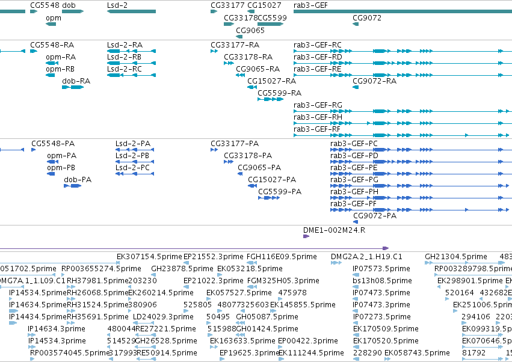Select EST EK307154.5prime
512x362 pixels.
[149, 257]
